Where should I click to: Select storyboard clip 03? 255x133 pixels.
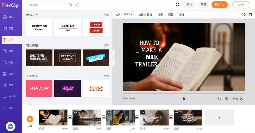tap(120, 118)
